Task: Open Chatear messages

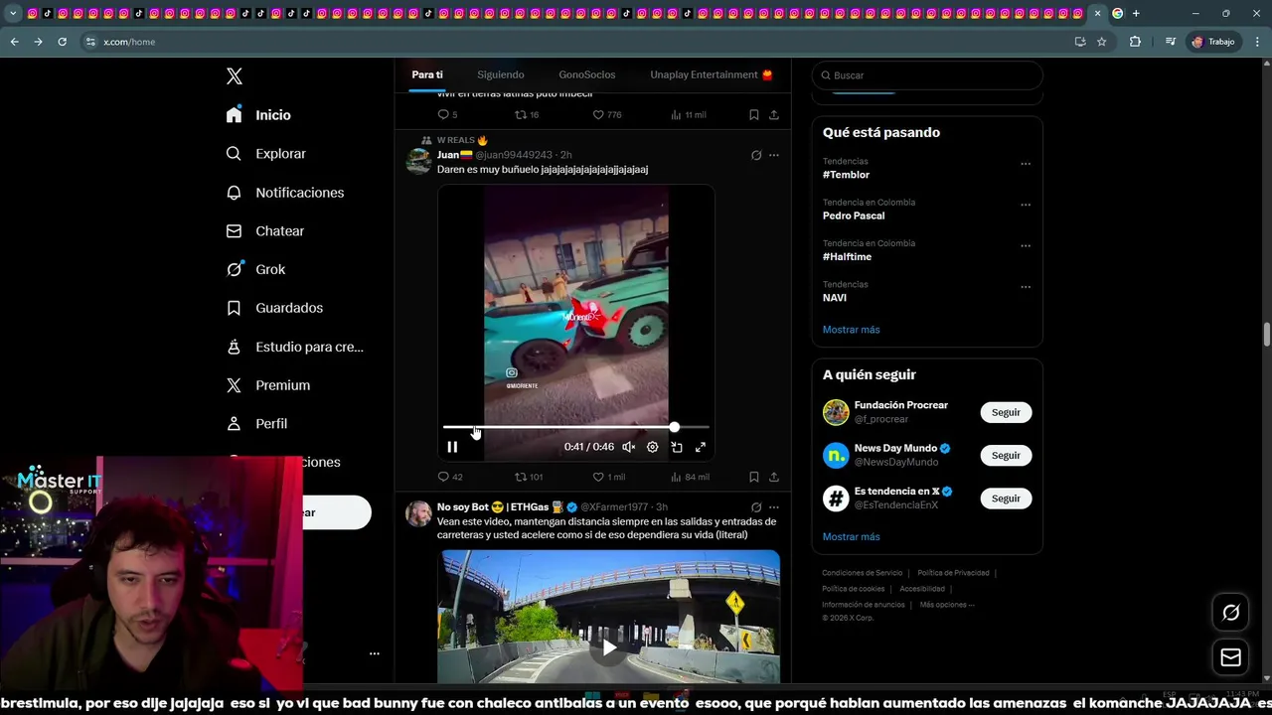Action: click(264, 230)
